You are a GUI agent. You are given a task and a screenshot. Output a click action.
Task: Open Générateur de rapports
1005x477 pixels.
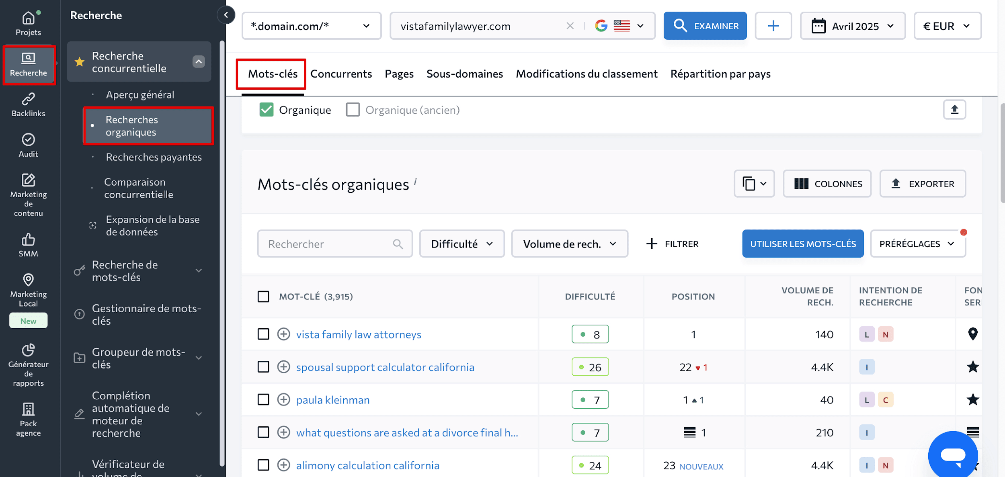coord(28,365)
